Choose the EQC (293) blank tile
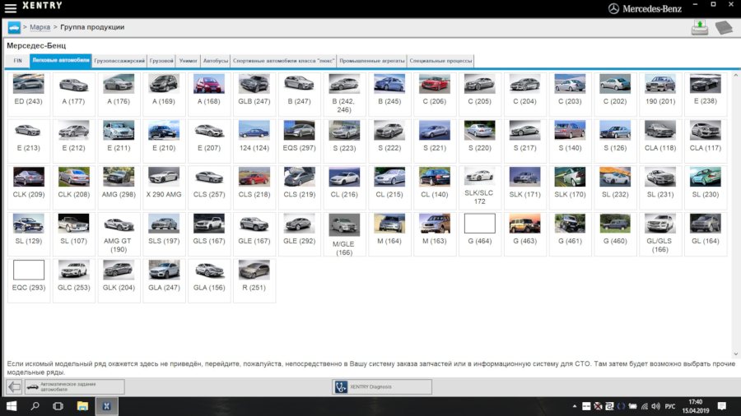Viewport: 741px width, 416px height. point(28,280)
